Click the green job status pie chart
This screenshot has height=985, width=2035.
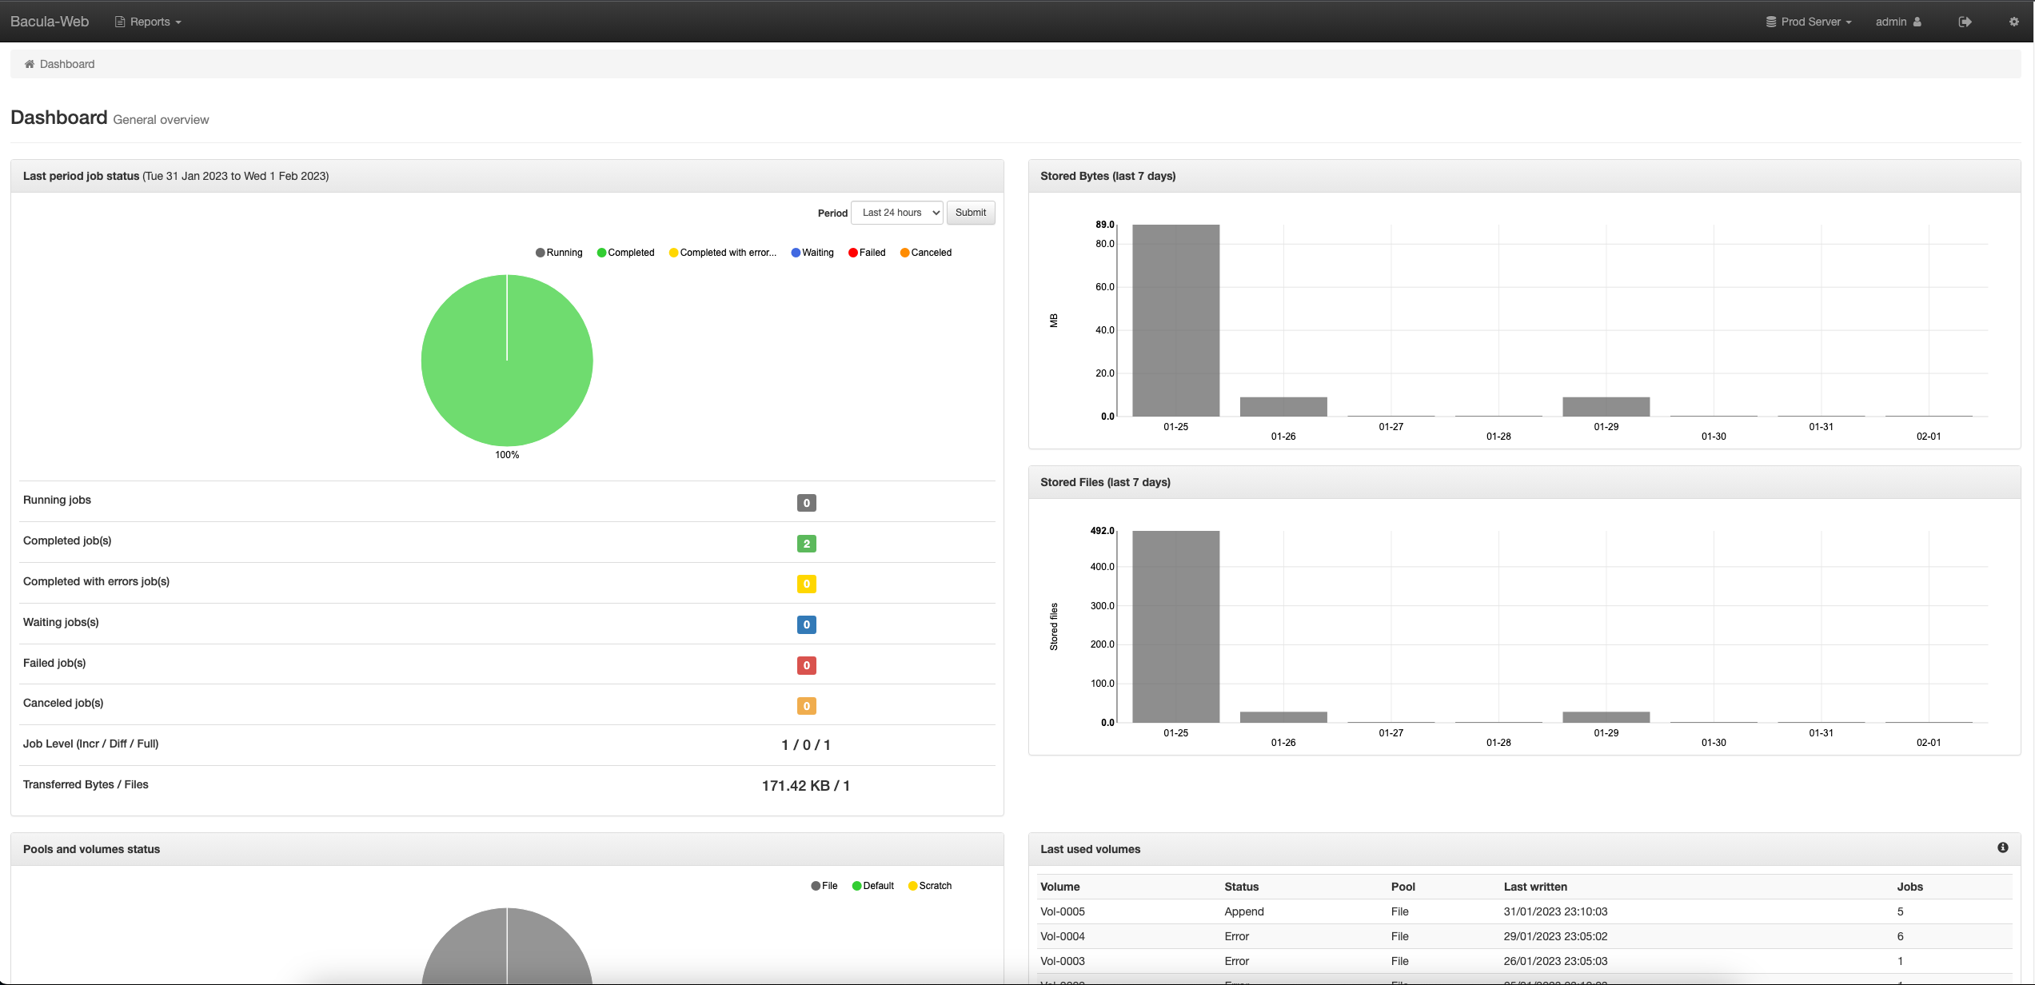[x=507, y=361]
